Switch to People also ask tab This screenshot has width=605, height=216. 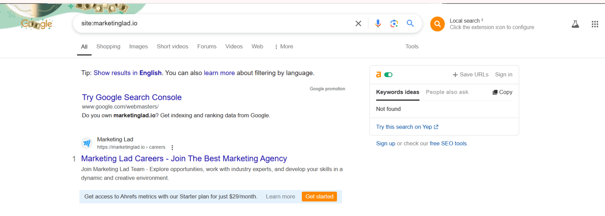point(447,92)
